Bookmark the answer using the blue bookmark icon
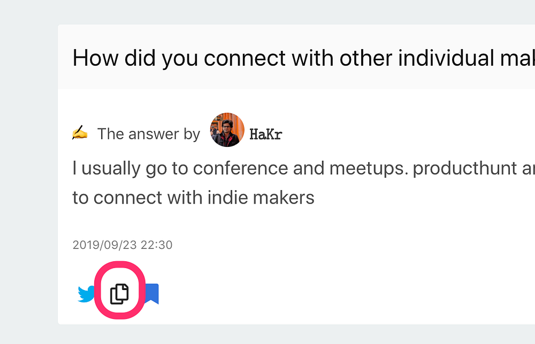The width and height of the screenshot is (535, 344). click(152, 294)
